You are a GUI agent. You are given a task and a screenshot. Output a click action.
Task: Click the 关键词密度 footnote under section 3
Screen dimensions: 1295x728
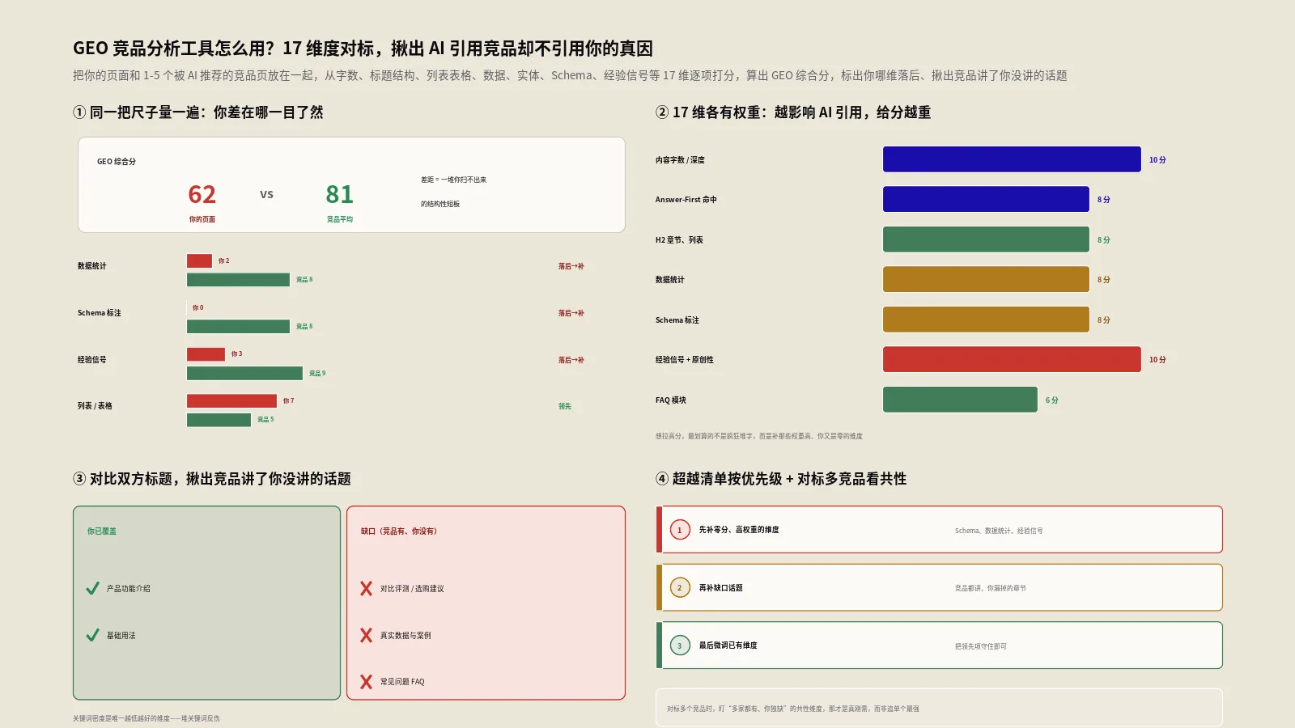pos(146,718)
